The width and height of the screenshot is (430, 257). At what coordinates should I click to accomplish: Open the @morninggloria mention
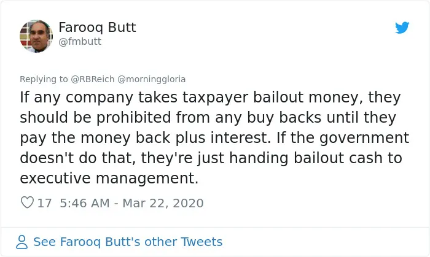click(x=151, y=79)
